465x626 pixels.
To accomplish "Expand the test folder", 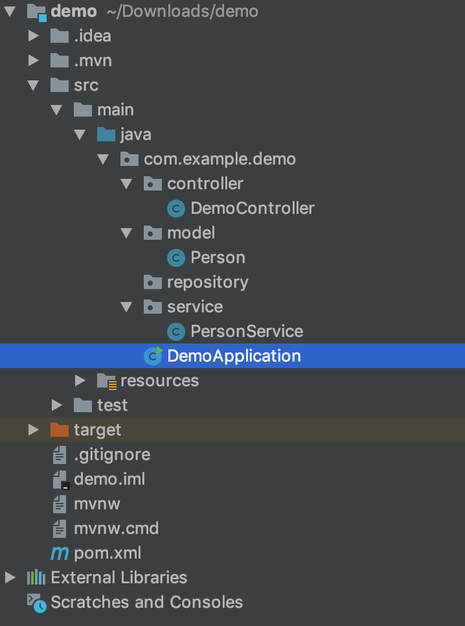I will pos(57,405).
